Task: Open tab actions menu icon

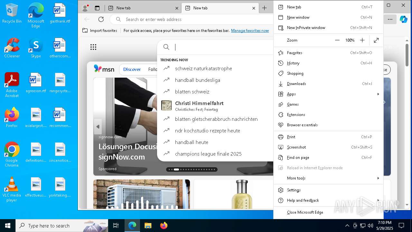Action: coord(97,8)
